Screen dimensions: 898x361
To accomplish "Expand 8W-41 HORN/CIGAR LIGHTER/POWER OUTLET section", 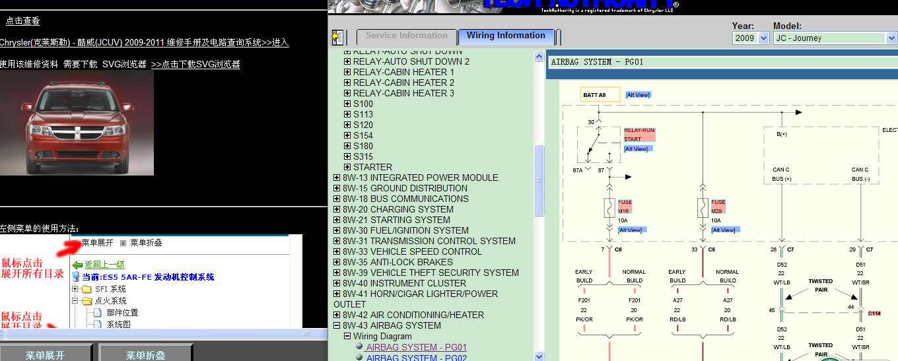I will coord(337,294).
